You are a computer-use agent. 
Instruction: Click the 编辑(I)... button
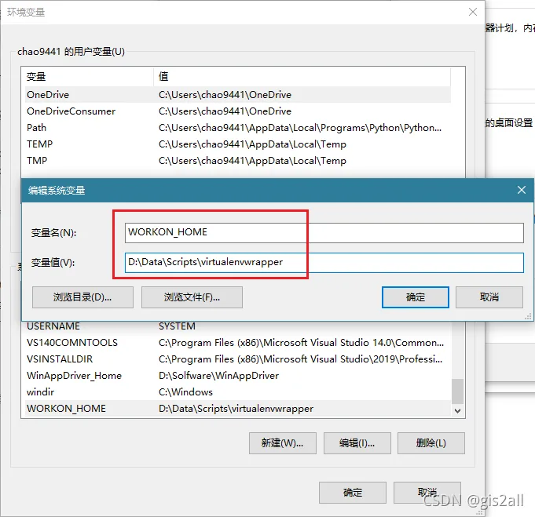357,443
